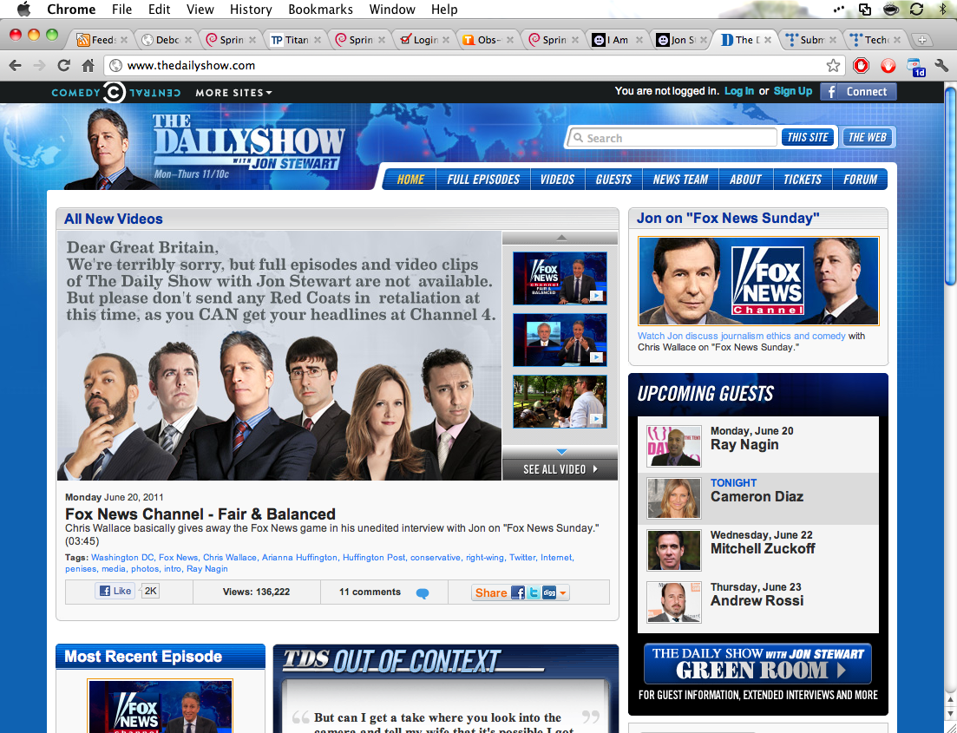Click the Bluetooth icon in the menu bar
Viewport: 957px width, 733px height.
943,10
